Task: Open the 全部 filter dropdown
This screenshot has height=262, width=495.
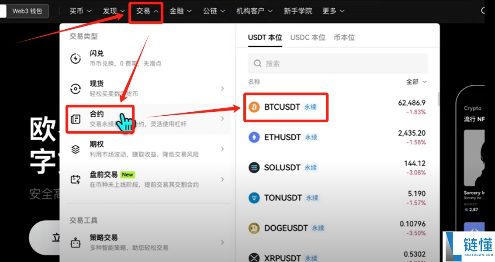Action: point(416,82)
